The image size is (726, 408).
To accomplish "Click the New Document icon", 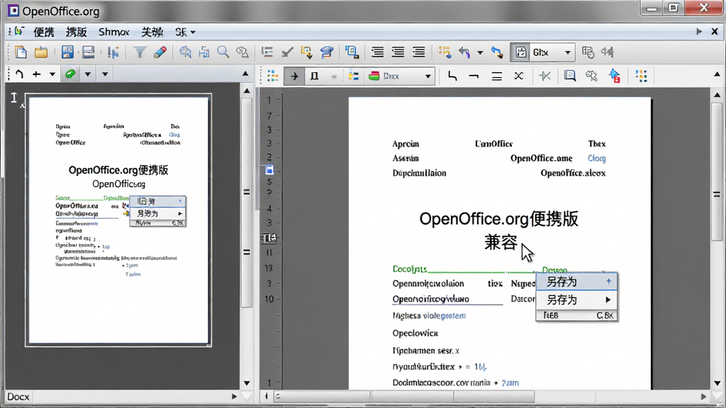I will (21, 52).
